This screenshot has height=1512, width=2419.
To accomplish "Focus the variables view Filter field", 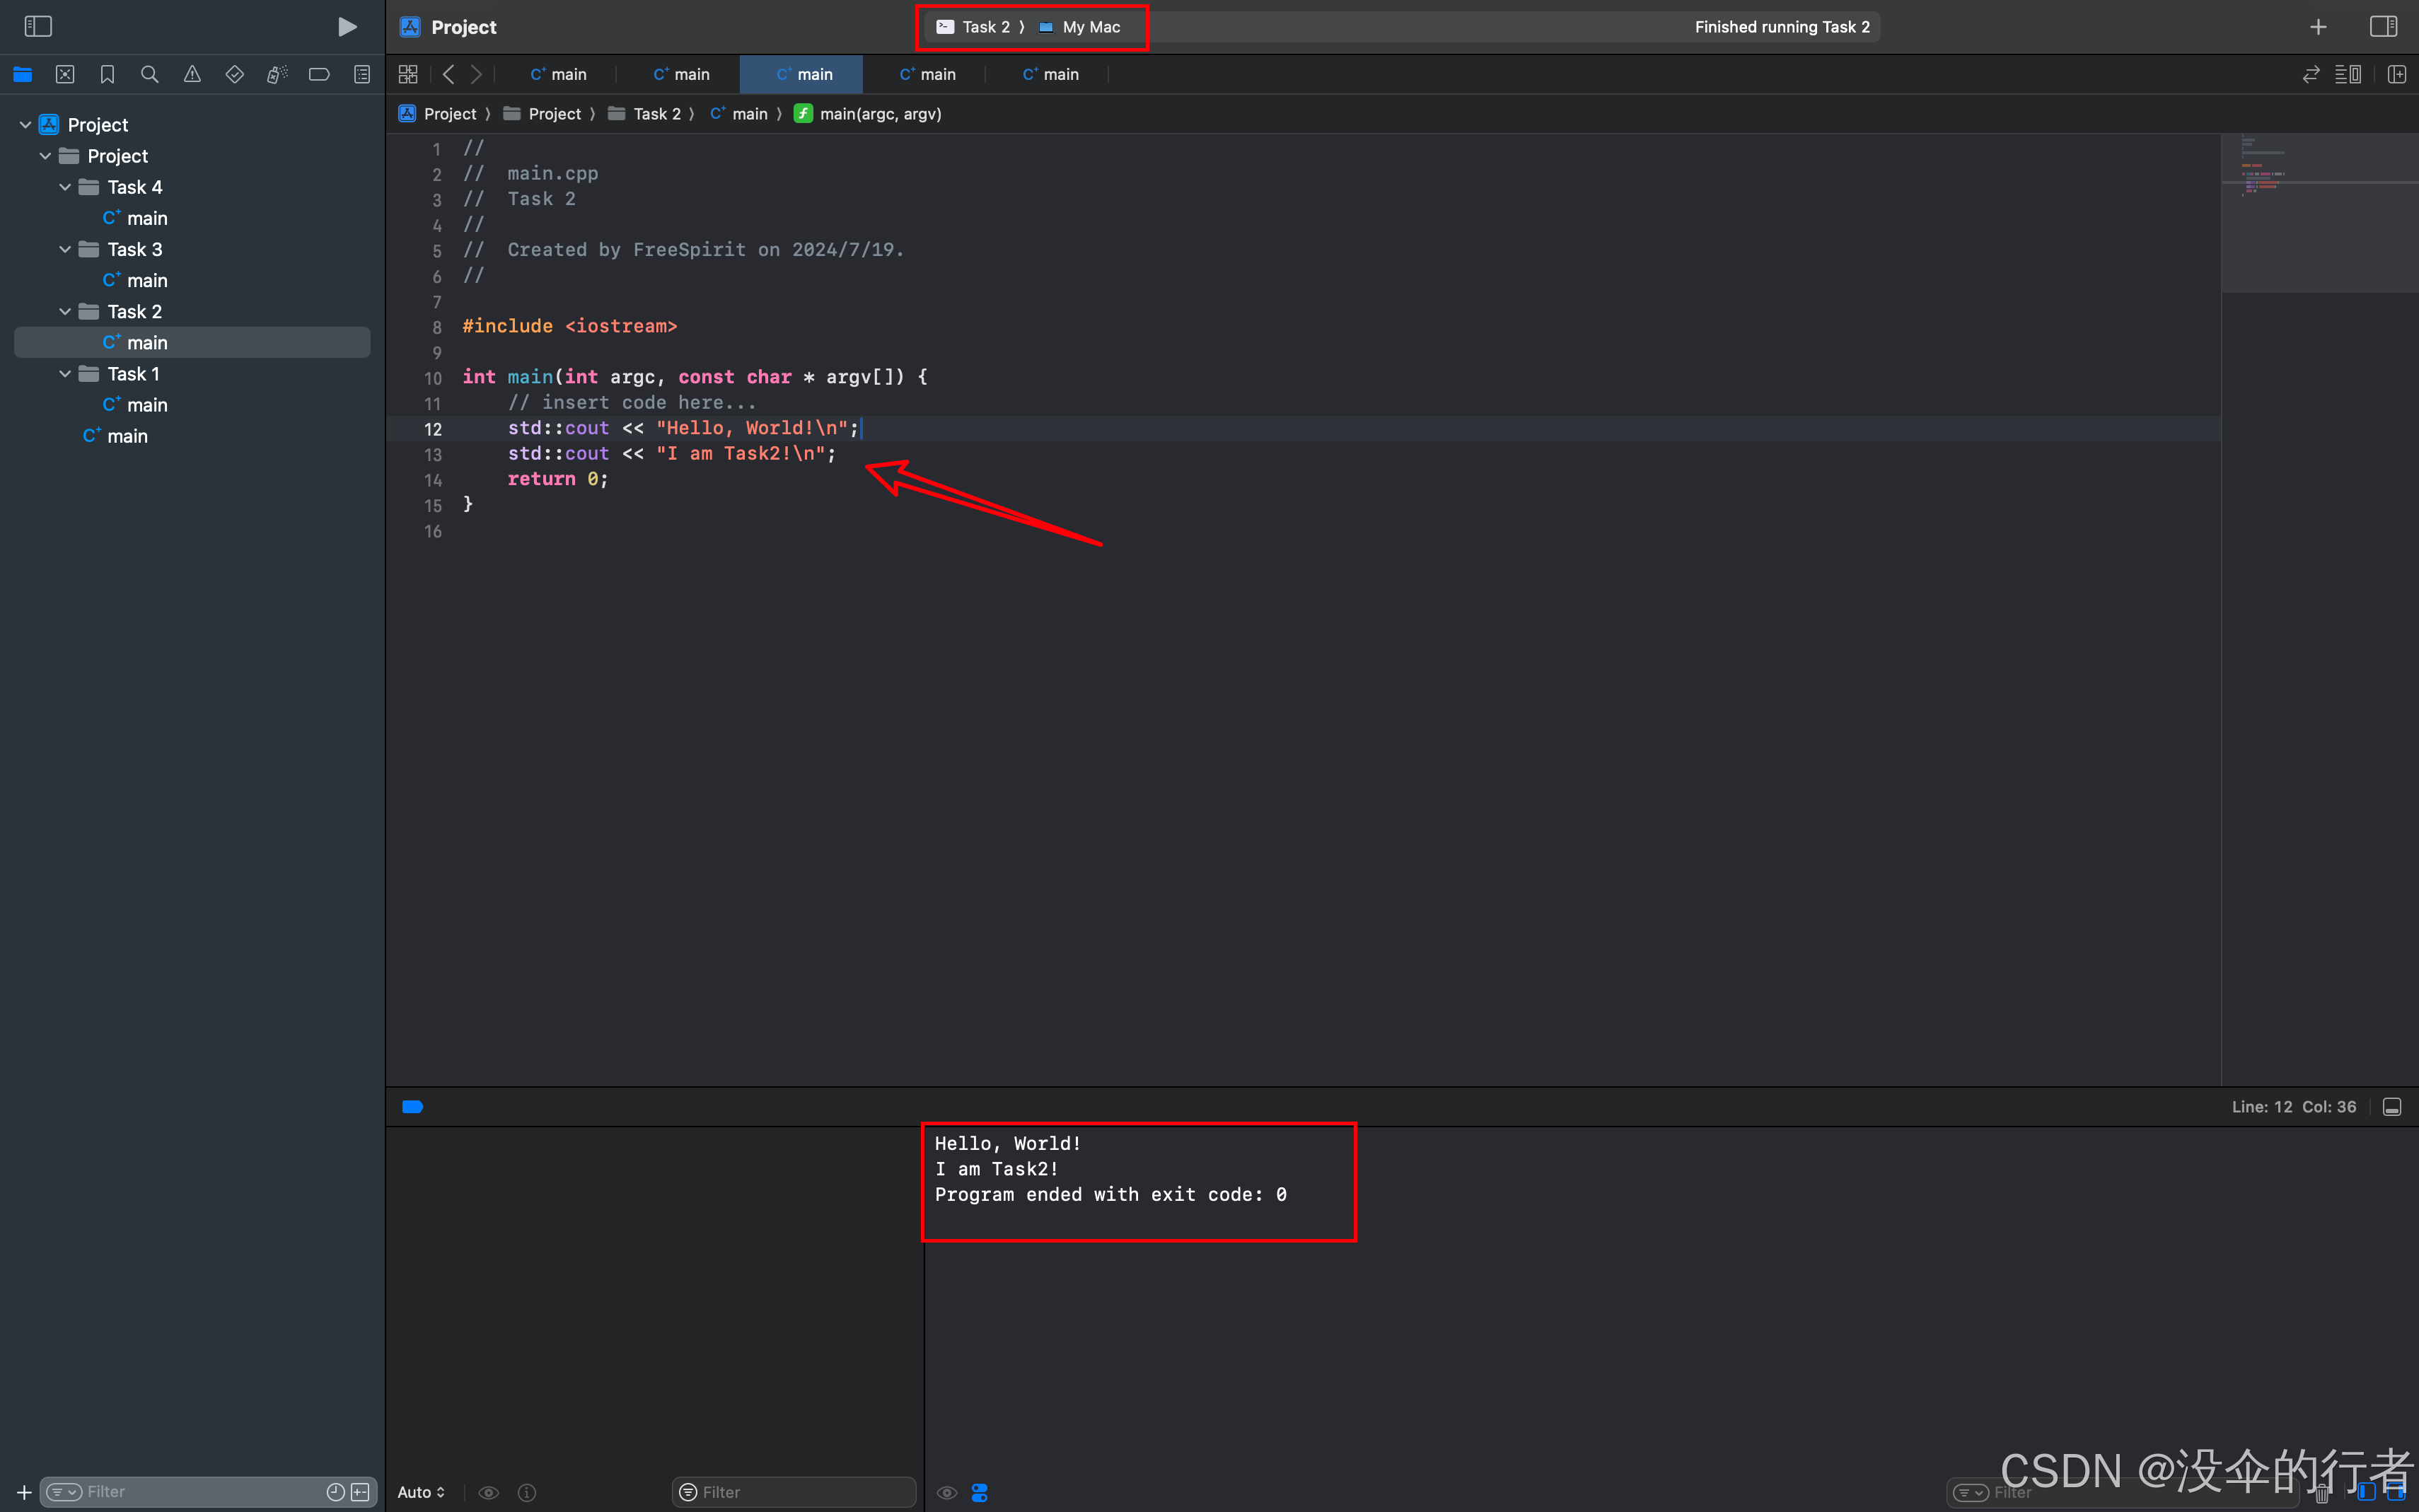I will point(794,1492).
